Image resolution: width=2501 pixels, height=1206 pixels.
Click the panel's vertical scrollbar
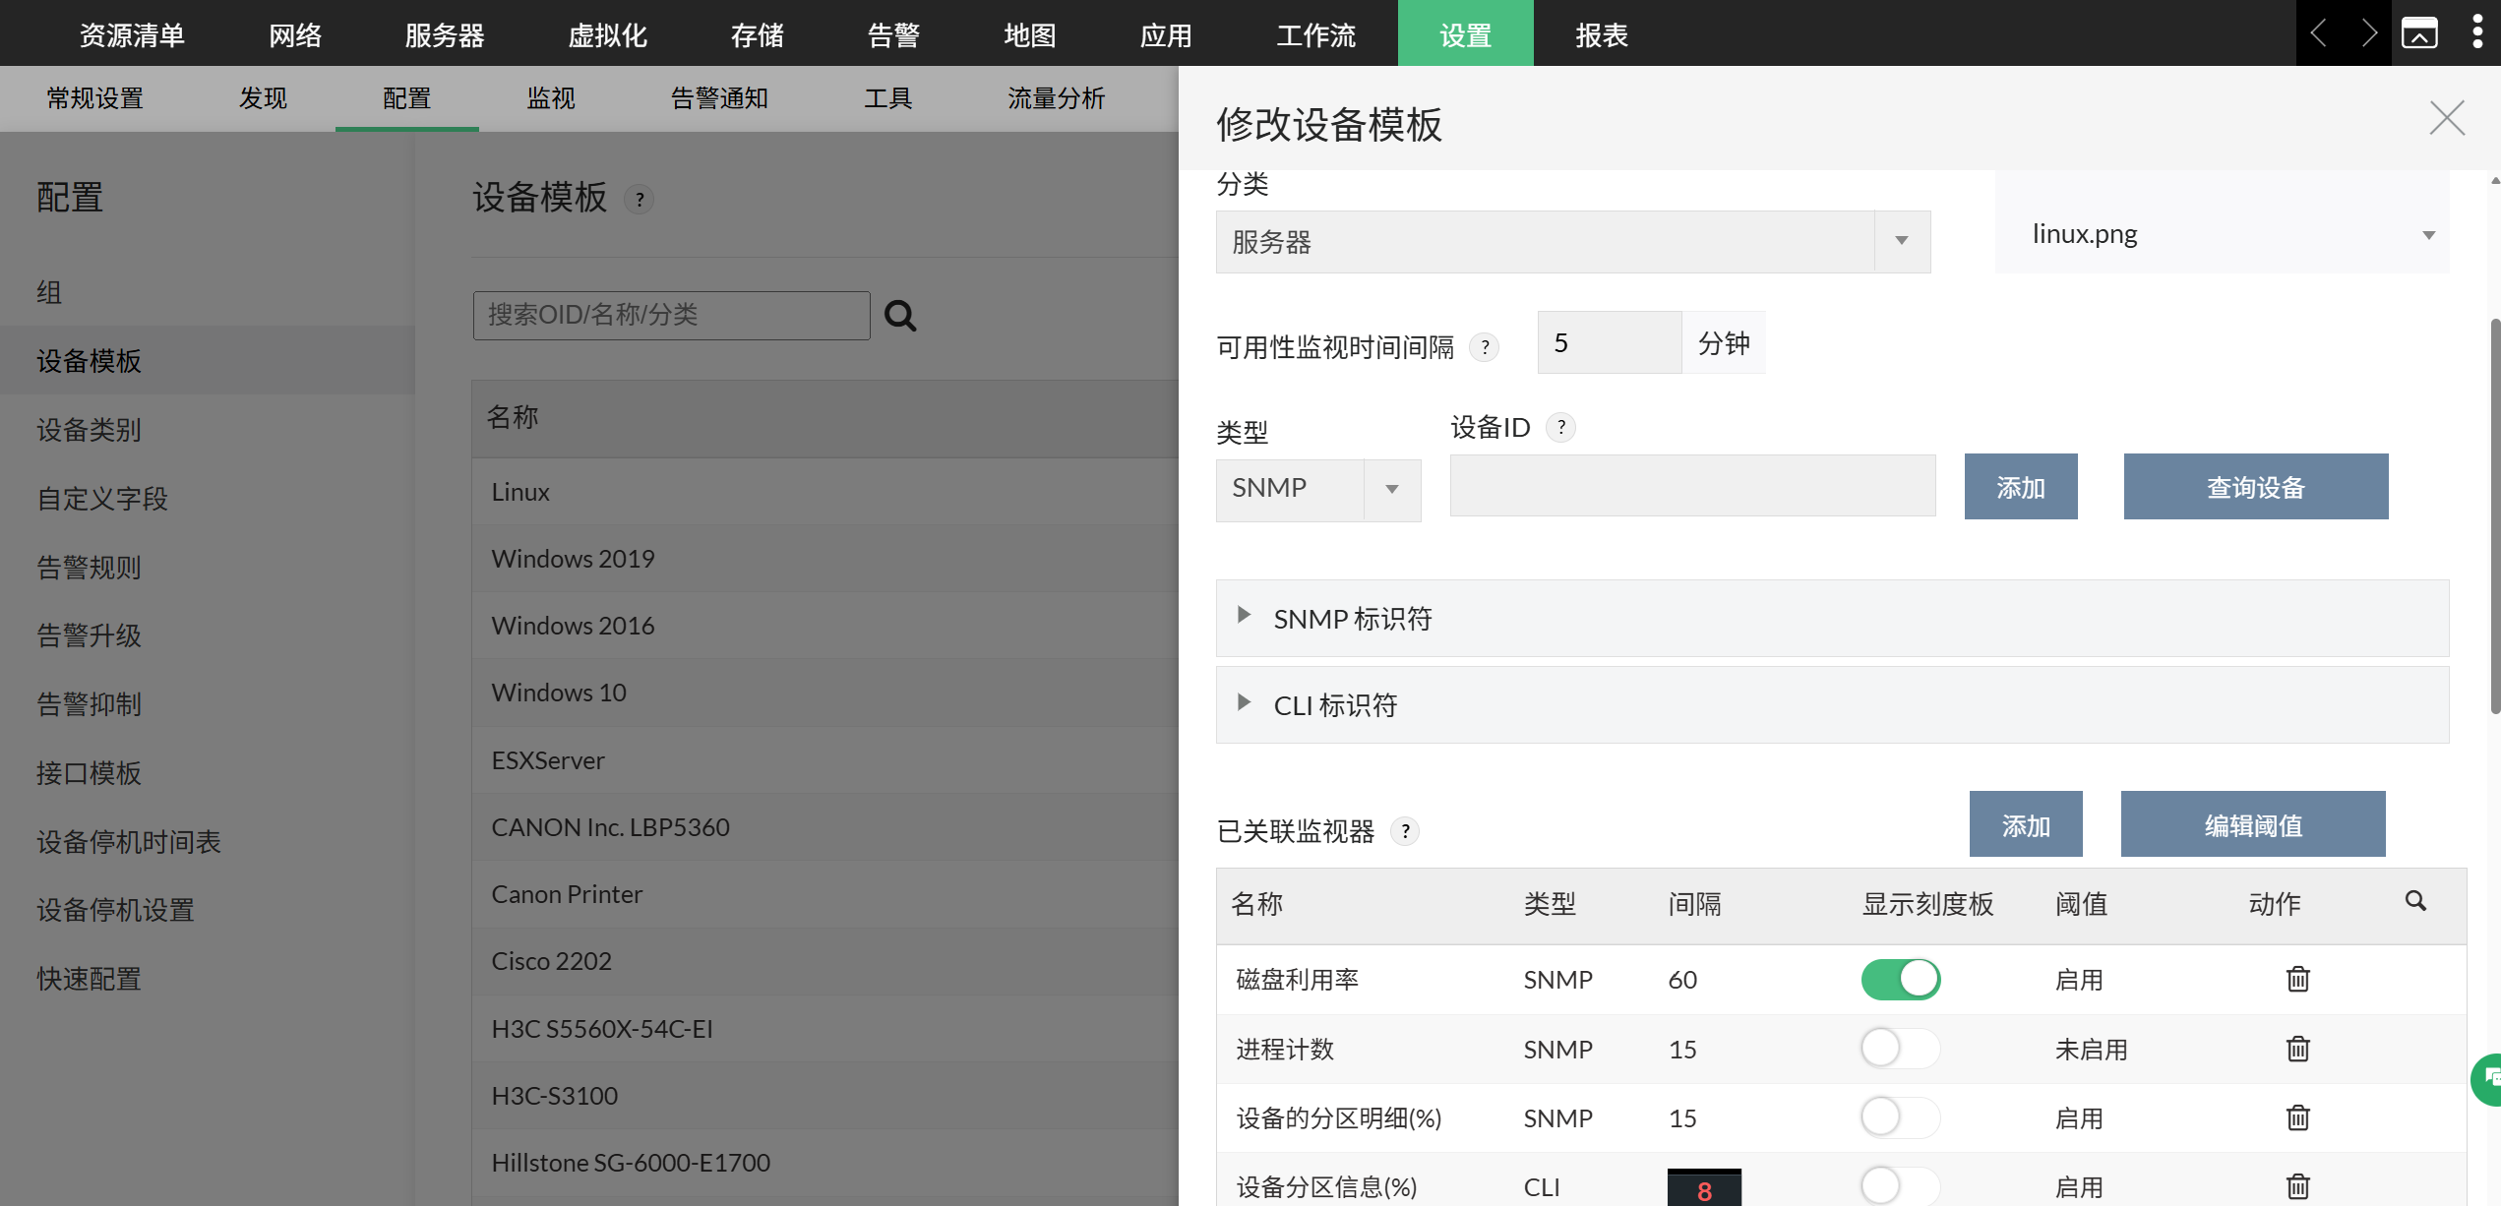(x=2494, y=516)
